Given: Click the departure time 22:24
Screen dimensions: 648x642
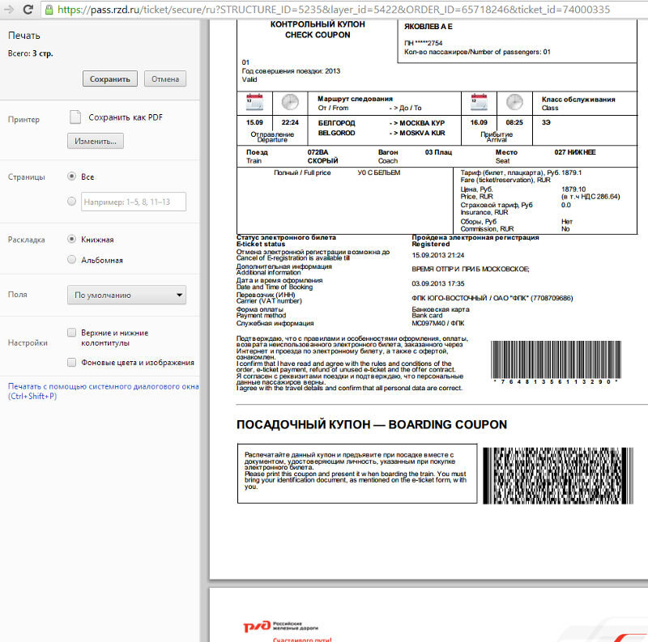Looking at the screenshot, I should pos(290,123).
